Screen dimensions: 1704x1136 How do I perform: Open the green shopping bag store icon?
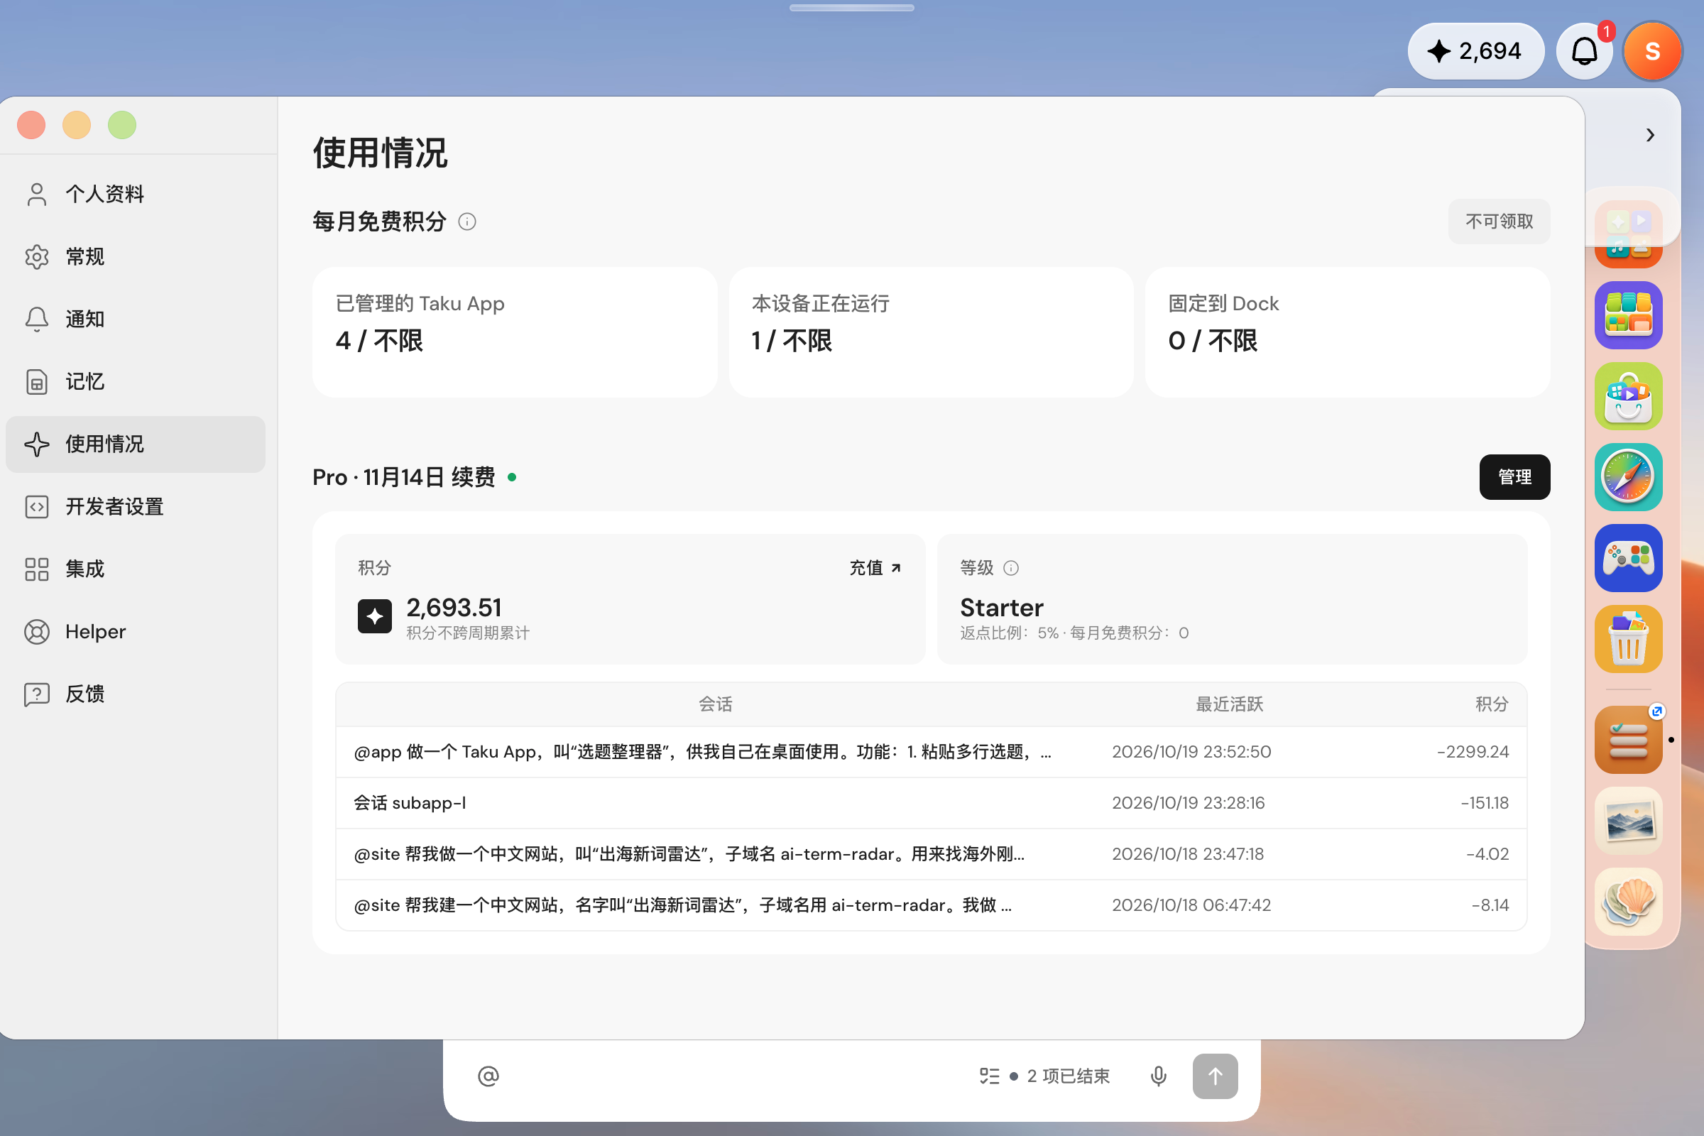pyautogui.click(x=1628, y=395)
